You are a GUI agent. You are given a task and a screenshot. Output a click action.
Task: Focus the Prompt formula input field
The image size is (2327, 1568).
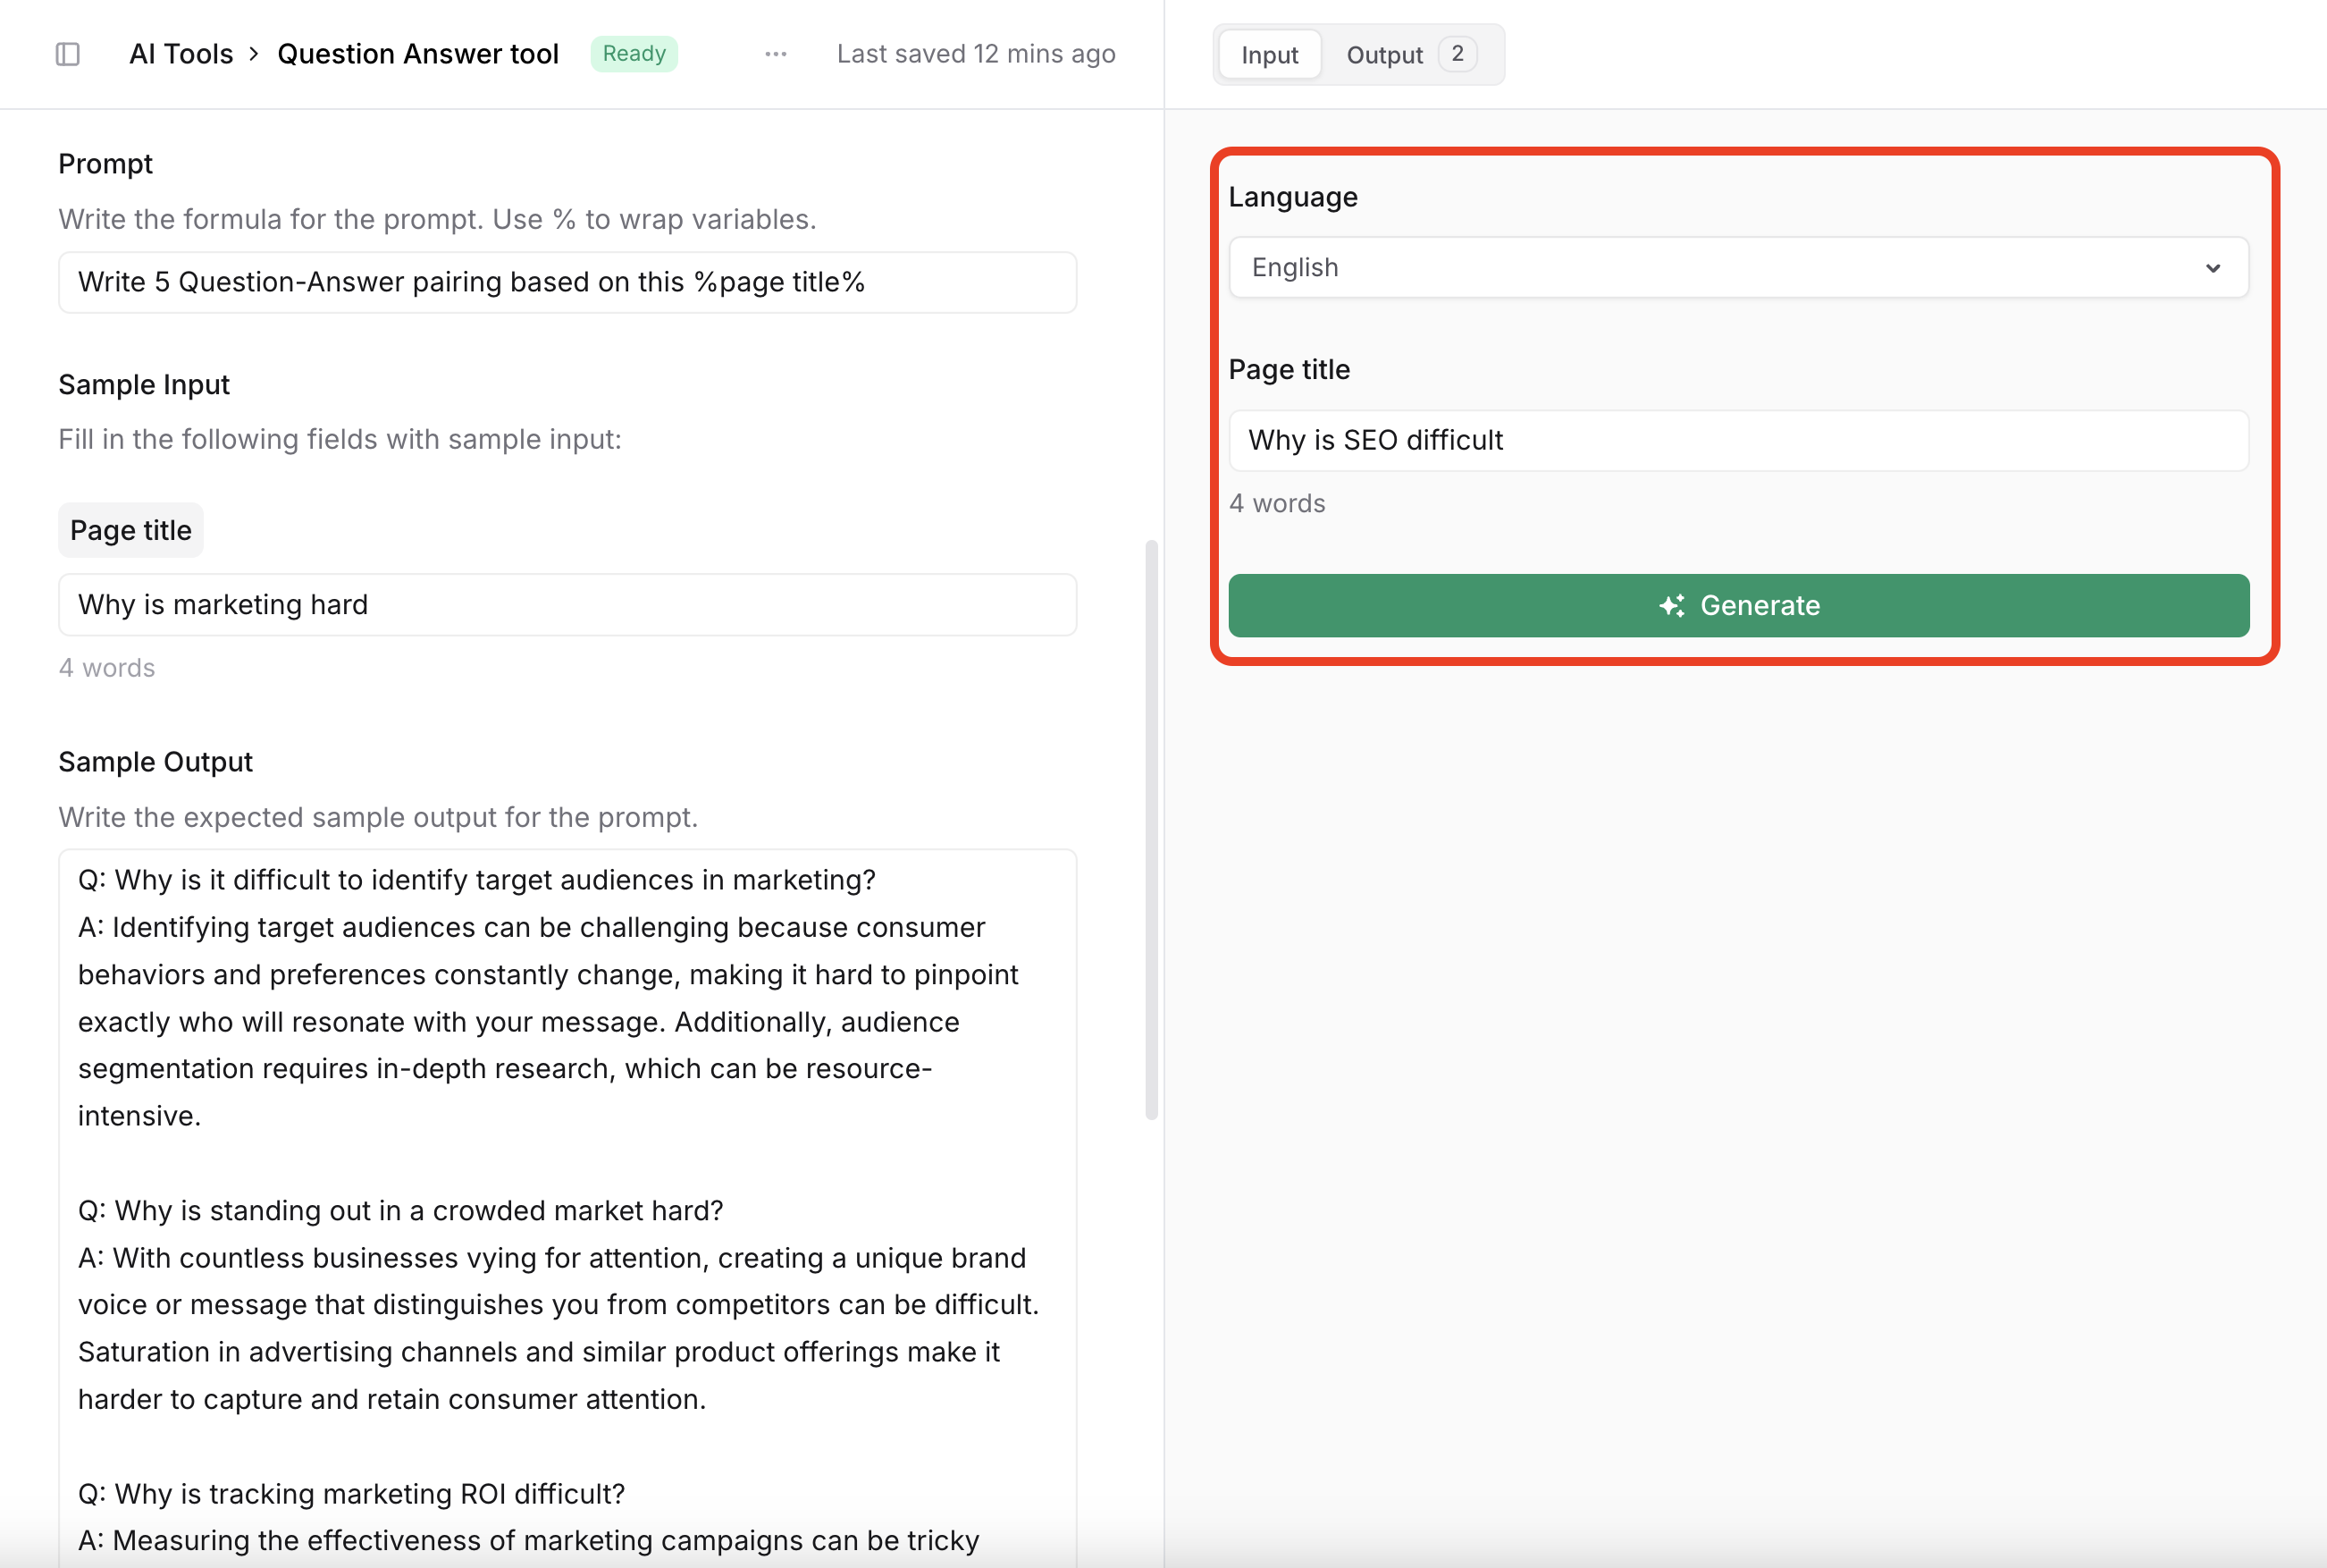567,283
